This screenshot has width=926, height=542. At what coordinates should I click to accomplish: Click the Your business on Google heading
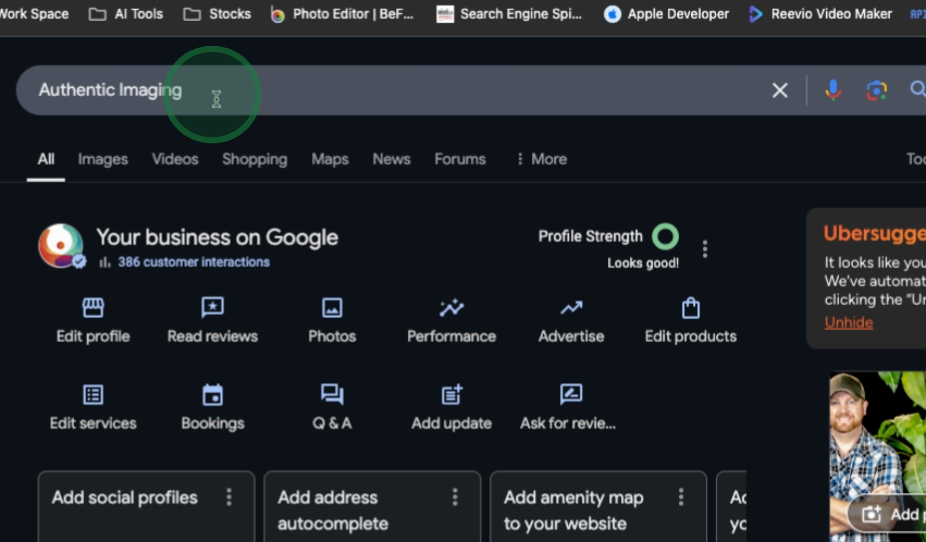click(217, 237)
